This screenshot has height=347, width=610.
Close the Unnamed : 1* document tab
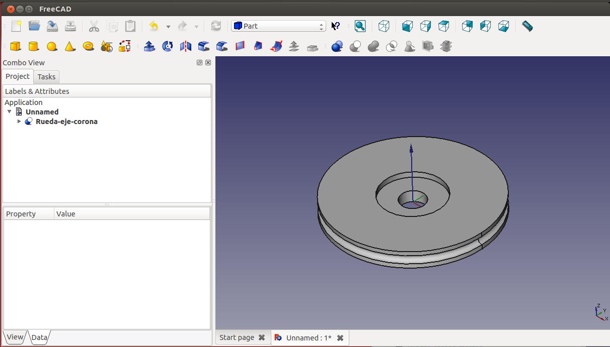pyautogui.click(x=340, y=338)
